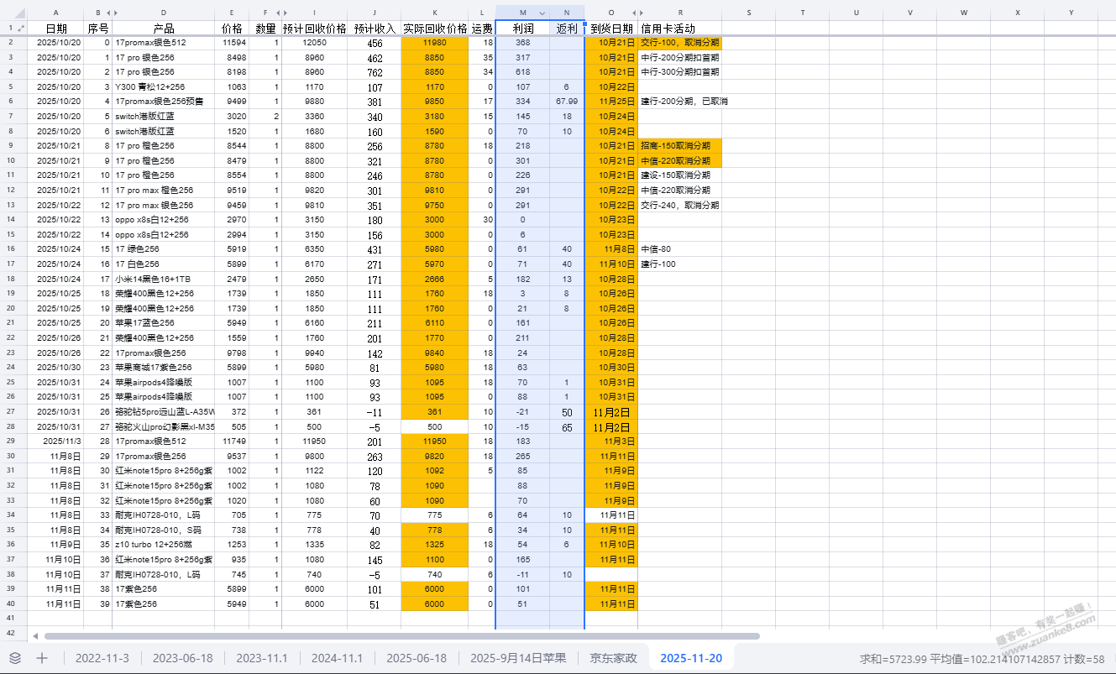This screenshot has width=1116, height=674.
Task: Click the horizontal scrollbar thumb
Action: point(401,636)
